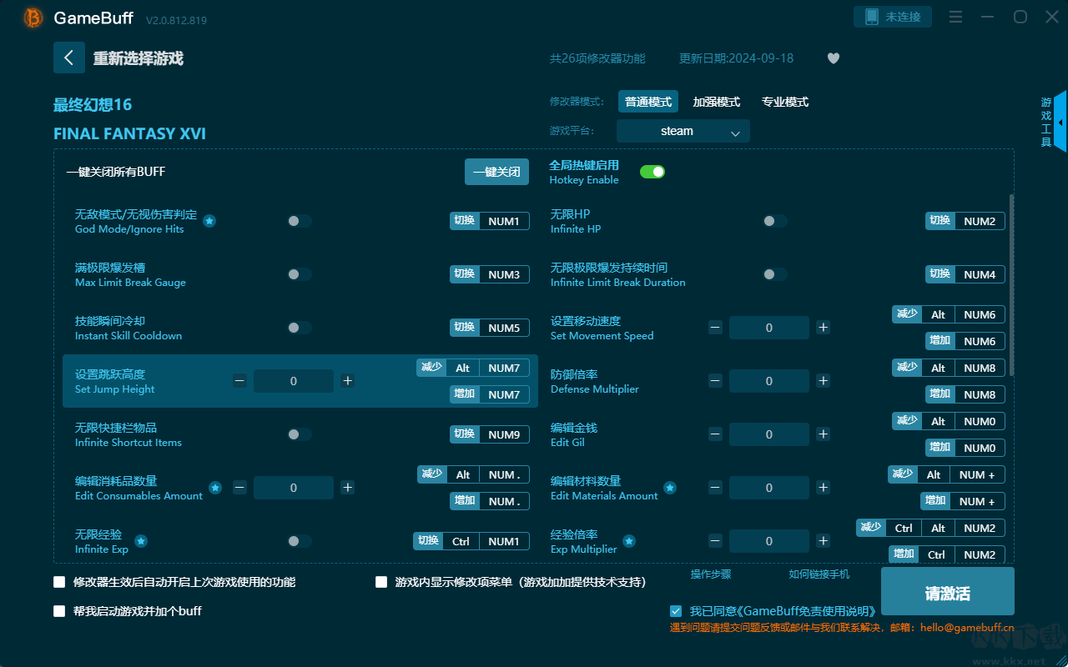Click 重新选择游戏 reselect game label
The image size is (1068, 667).
139,58
